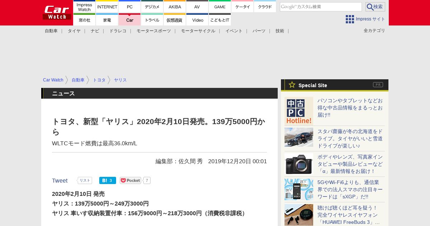Click Special Site heading text
This screenshot has width=430, height=226.
point(313,85)
